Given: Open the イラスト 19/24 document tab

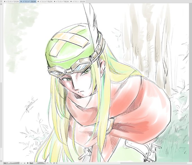Looking at the screenshot, I should pyautogui.click(x=62, y=1).
